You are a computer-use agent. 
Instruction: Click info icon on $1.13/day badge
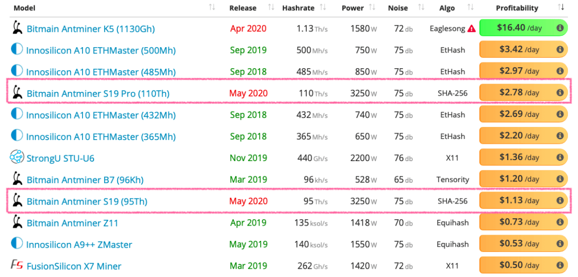click(x=560, y=200)
